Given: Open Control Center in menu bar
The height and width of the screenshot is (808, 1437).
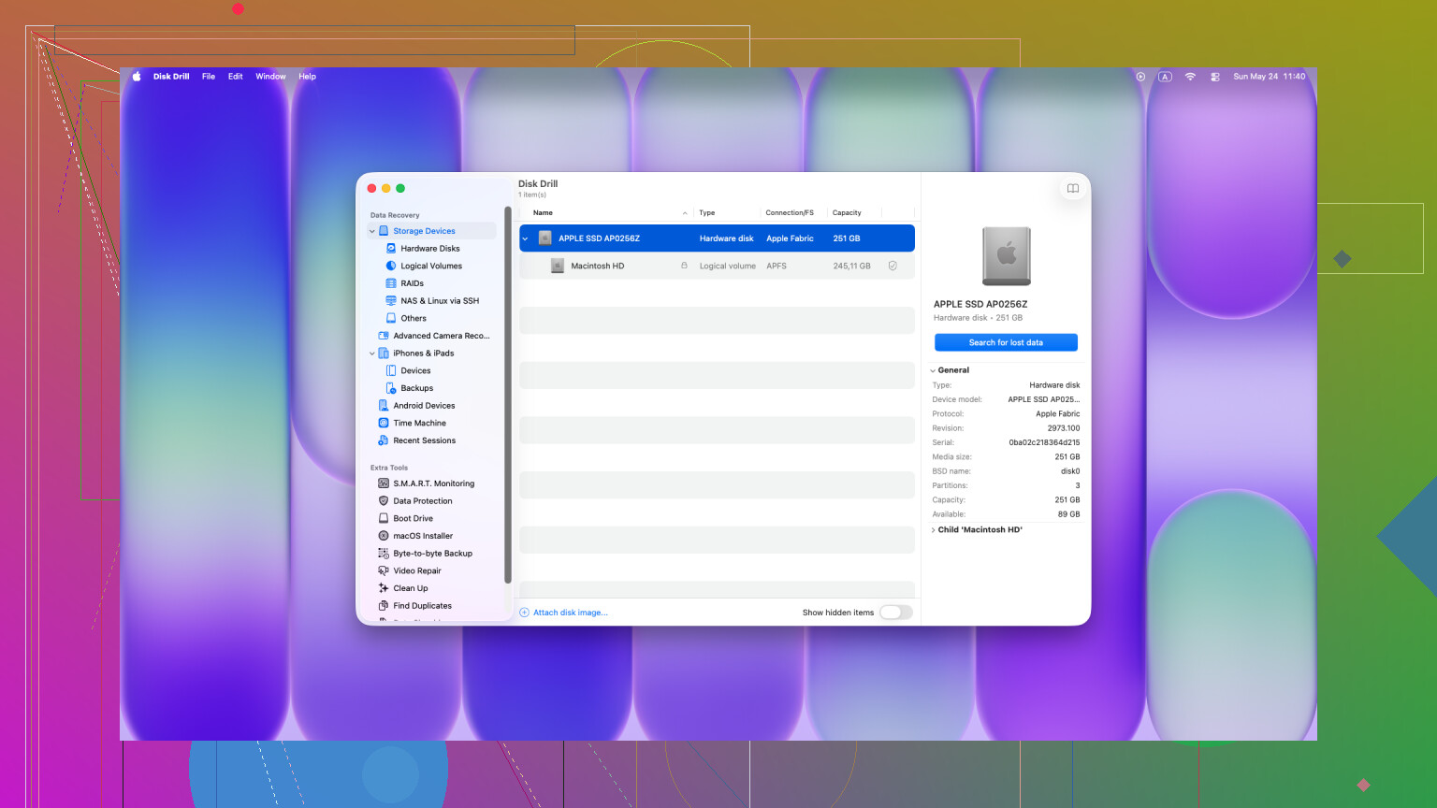Looking at the screenshot, I should 1214,77.
